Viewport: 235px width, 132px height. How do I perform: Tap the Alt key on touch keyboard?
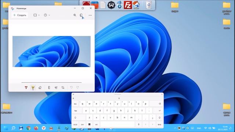click(x=96, y=124)
